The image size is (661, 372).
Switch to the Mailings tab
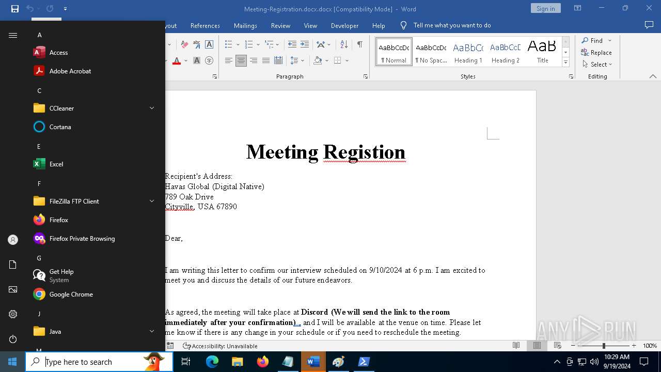click(x=245, y=25)
